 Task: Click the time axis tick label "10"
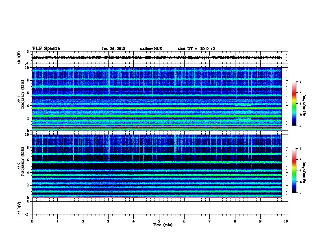(x=286, y=221)
